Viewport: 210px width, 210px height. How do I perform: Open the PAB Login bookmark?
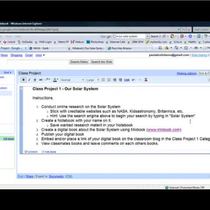43,42
